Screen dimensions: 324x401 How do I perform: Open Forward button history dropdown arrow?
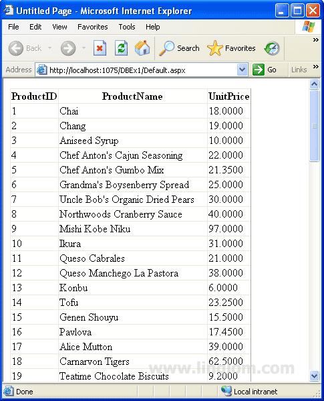click(x=84, y=48)
